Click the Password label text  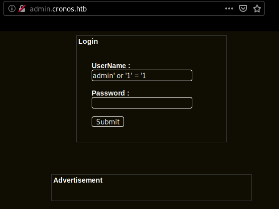point(110,93)
